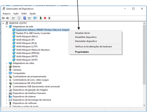The image size is (147, 112).
Task: Open the Ação menu
Action: pos(16,14)
